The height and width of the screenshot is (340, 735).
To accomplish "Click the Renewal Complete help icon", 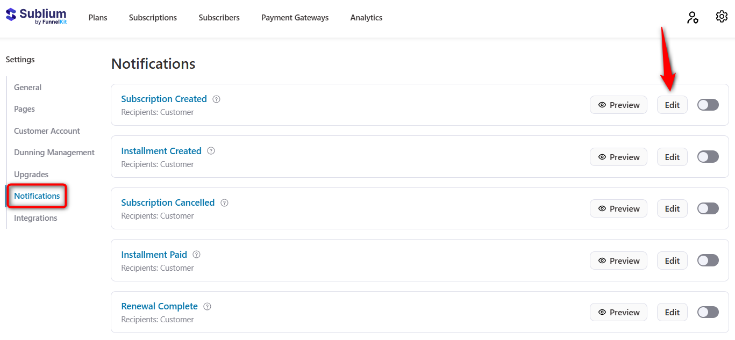I will point(207,306).
